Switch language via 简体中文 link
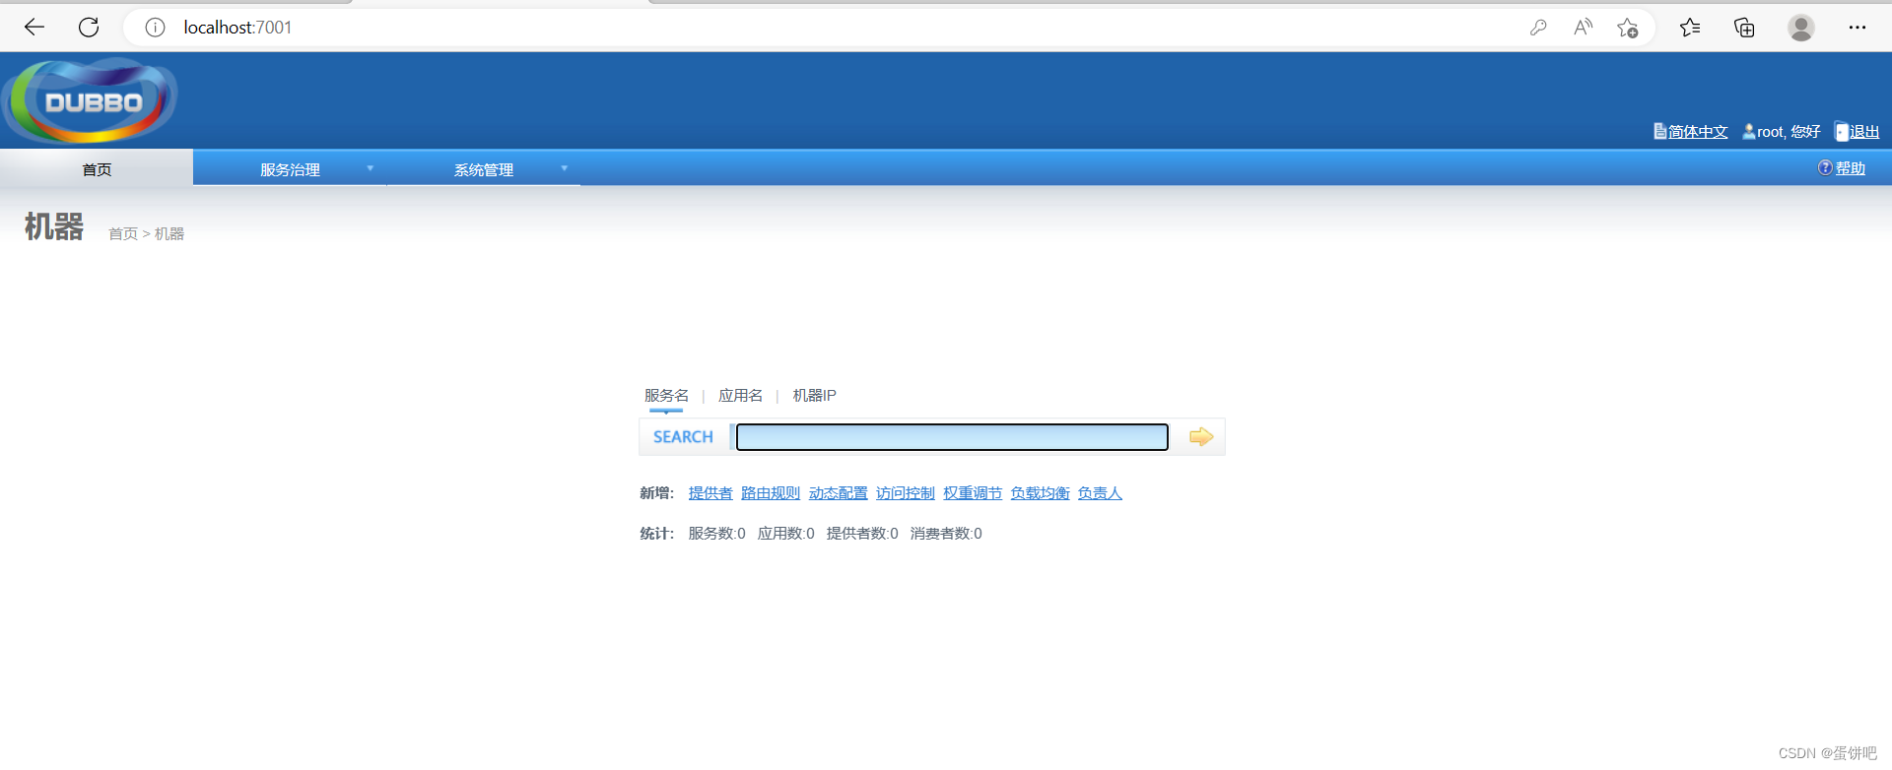Screen dimensions: 1892x770 click(1698, 132)
